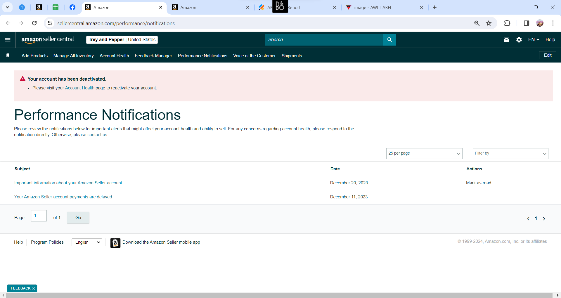
Task: Click the FEEDBACK button
Action: [20, 288]
